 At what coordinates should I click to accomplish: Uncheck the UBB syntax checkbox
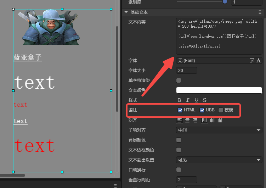point(202,110)
